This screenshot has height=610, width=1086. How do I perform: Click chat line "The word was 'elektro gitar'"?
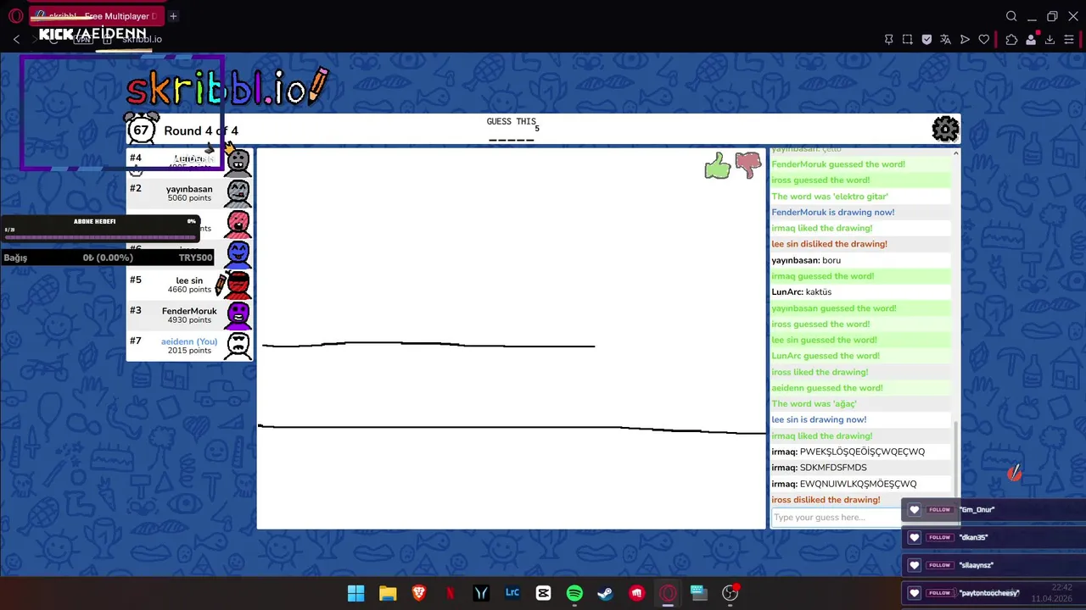[830, 196]
